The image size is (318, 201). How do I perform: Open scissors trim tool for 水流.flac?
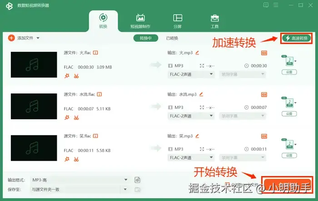76,118
